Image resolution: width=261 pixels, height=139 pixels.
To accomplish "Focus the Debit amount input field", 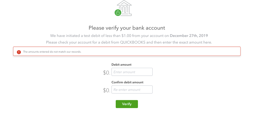I will (x=132, y=72).
